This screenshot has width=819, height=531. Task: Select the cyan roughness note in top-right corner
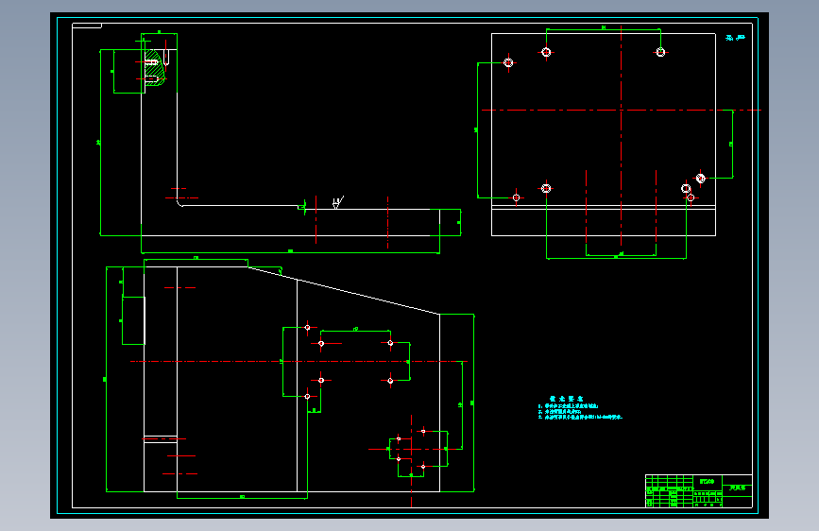(x=736, y=38)
